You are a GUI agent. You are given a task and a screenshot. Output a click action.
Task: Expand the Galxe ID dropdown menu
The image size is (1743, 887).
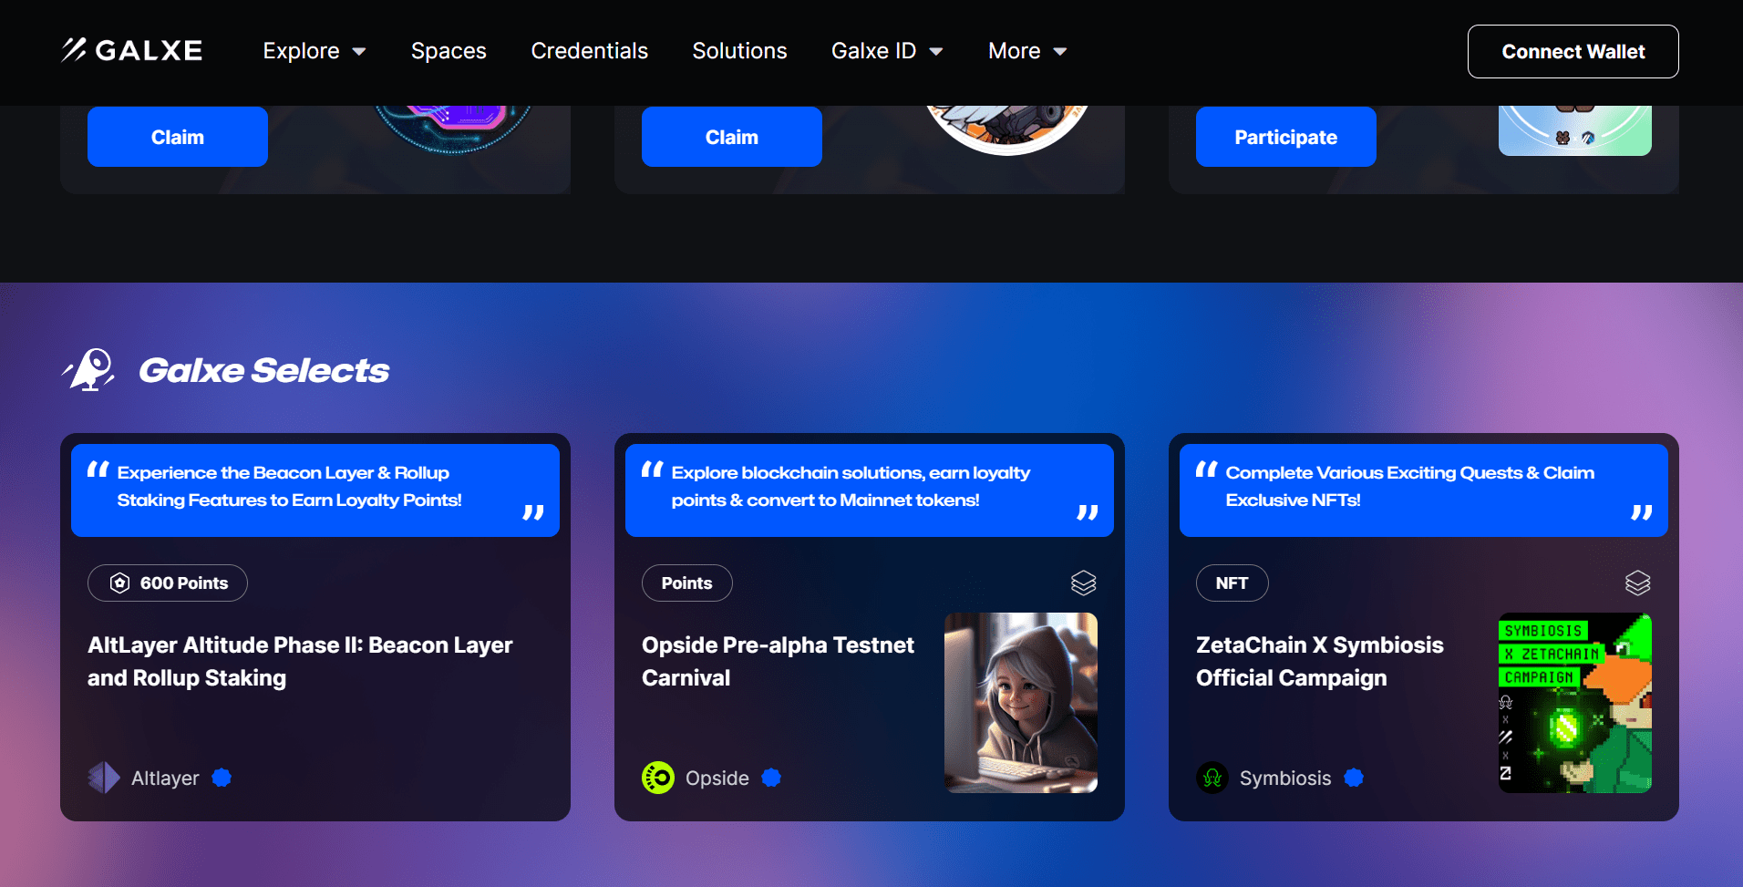click(x=887, y=51)
